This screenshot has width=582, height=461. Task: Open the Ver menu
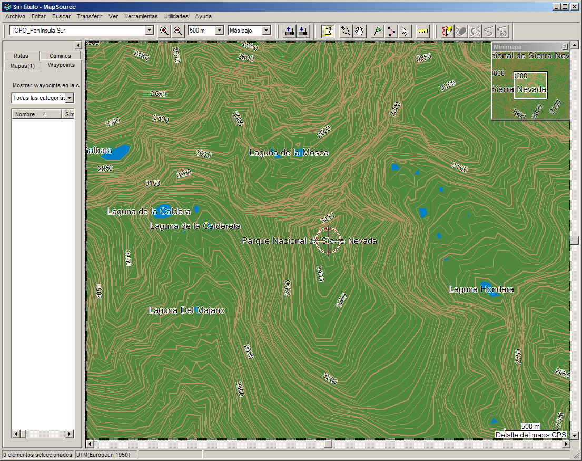[x=113, y=16]
